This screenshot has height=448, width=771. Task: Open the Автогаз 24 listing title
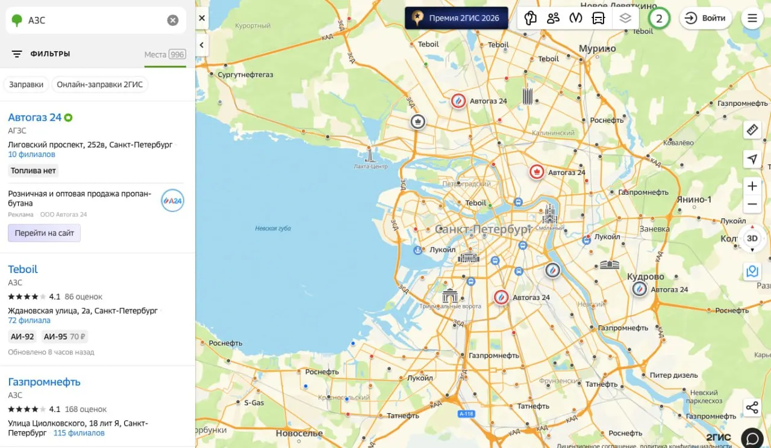35,117
